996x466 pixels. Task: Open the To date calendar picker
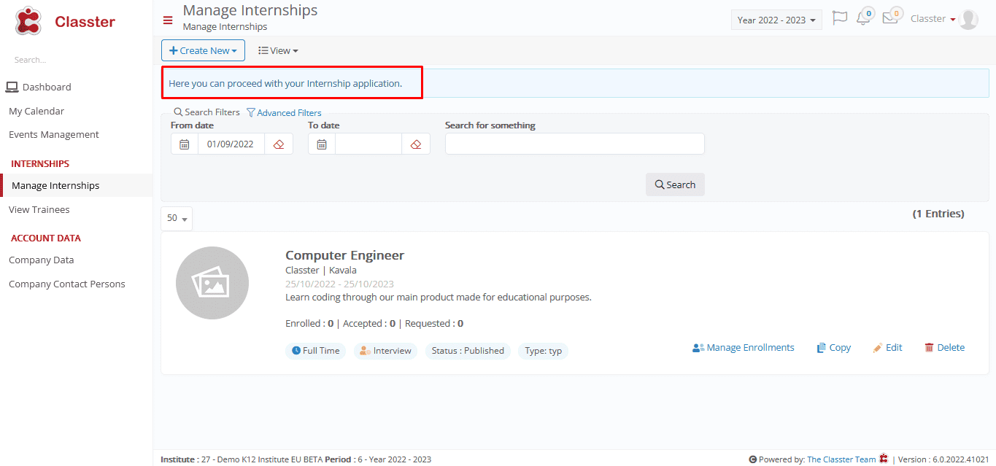point(322,144)
